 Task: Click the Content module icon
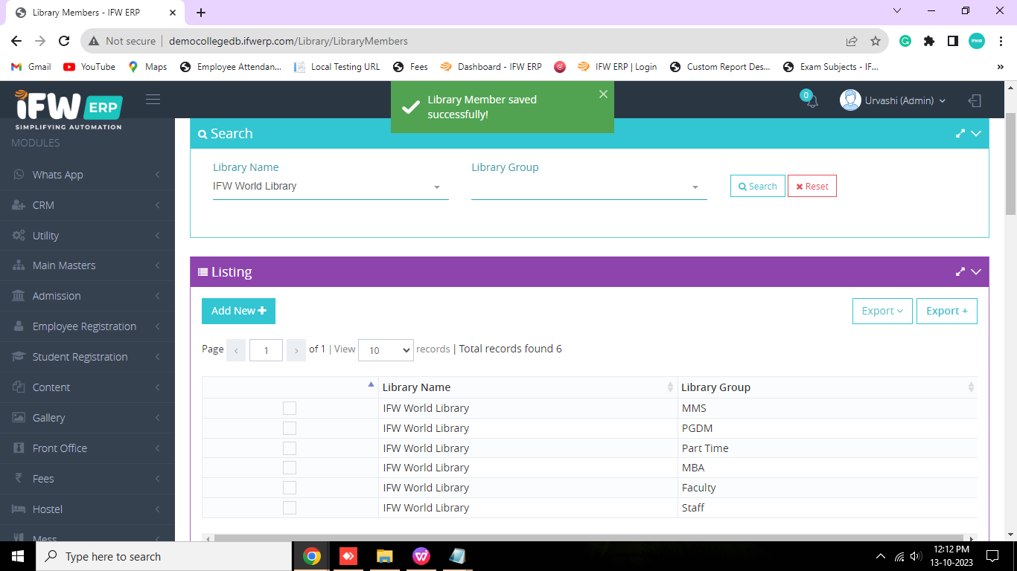pyautogui.click(x=19, y=387)
